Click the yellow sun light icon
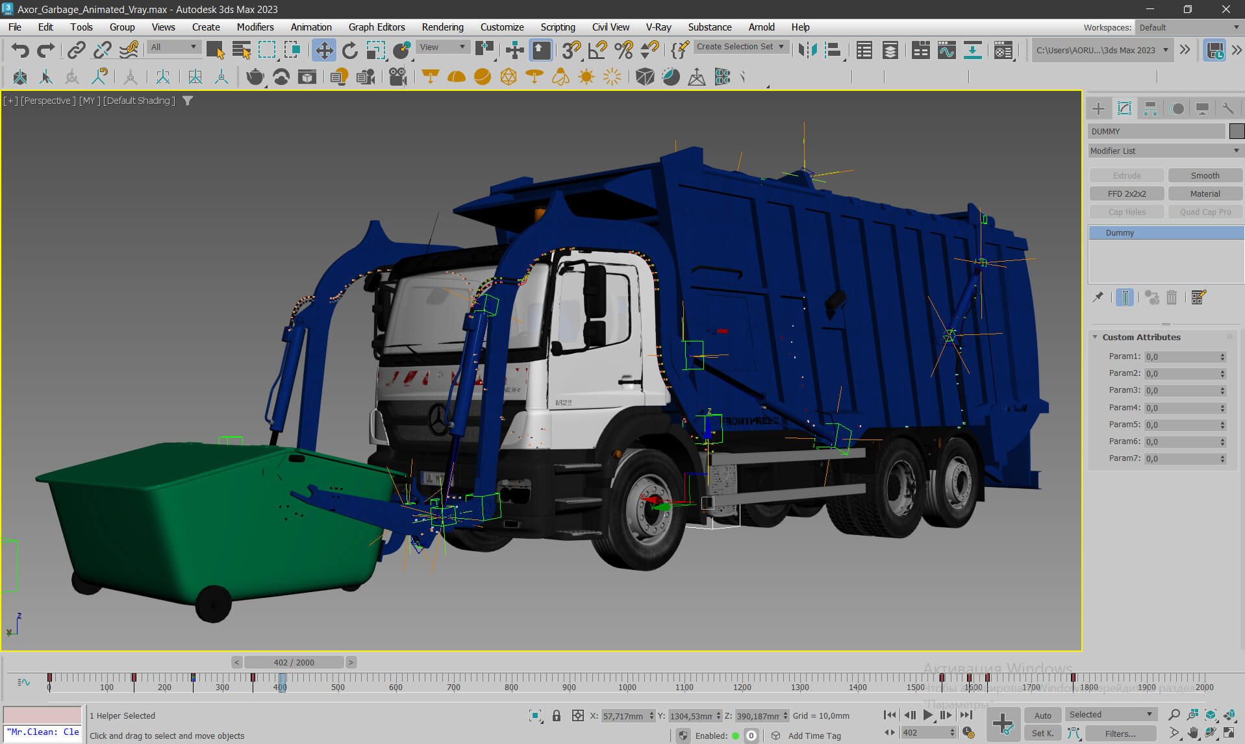Screen dimensions: 1245x744 point(586,77)
